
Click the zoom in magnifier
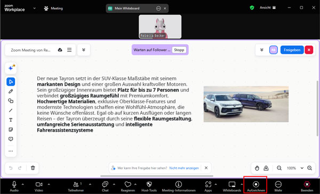point(309,168)
